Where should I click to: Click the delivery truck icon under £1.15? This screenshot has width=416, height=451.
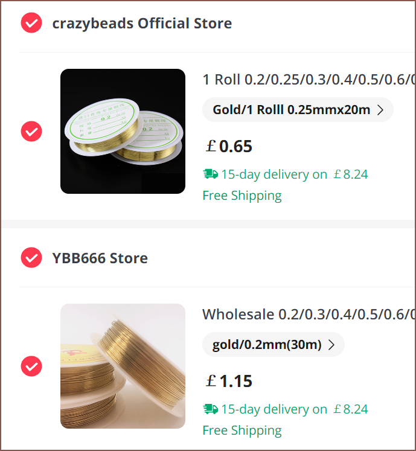[210, 409]
